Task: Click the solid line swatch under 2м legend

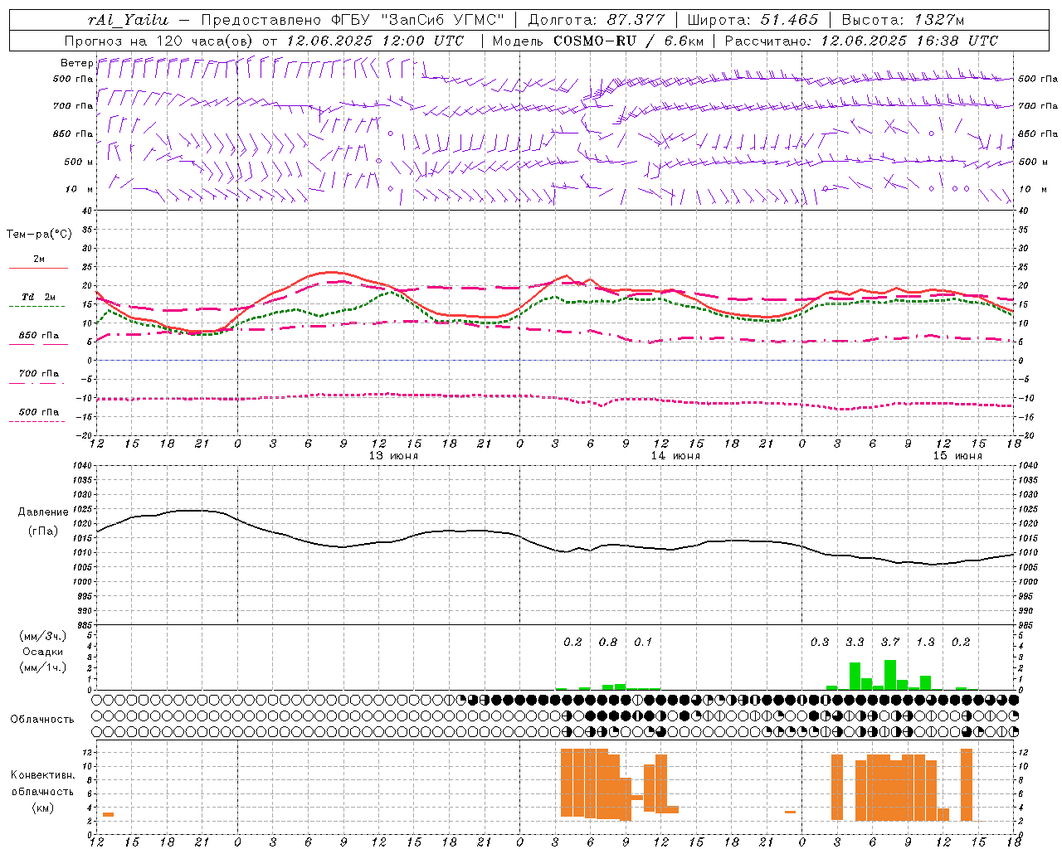Action: tap(38, 269)
